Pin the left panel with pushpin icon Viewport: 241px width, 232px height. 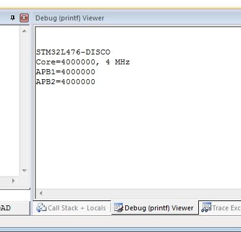pos(13,18)
